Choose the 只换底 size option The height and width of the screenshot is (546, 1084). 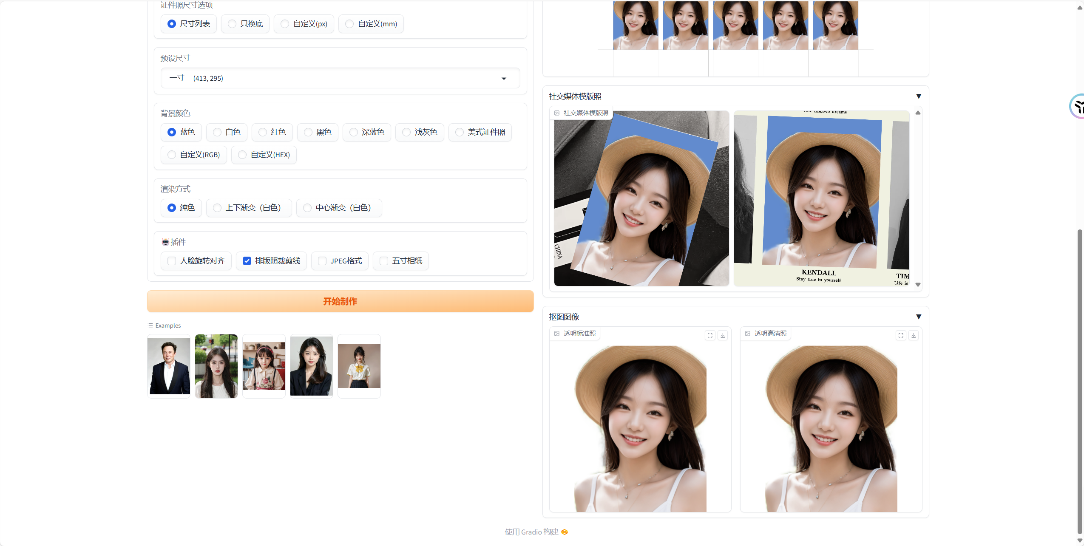[232, 24]
